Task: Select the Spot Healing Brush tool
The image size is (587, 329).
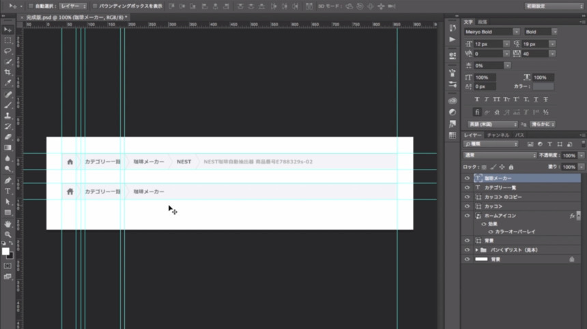Action: [8, 95]
